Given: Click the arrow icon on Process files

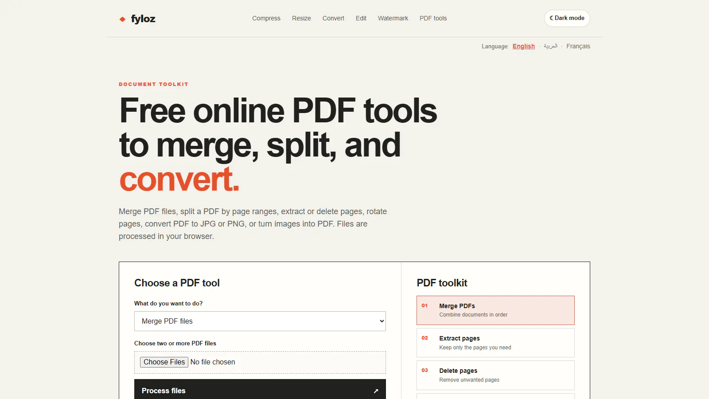Looking at the screenshot, I should [x=376, y=391].
